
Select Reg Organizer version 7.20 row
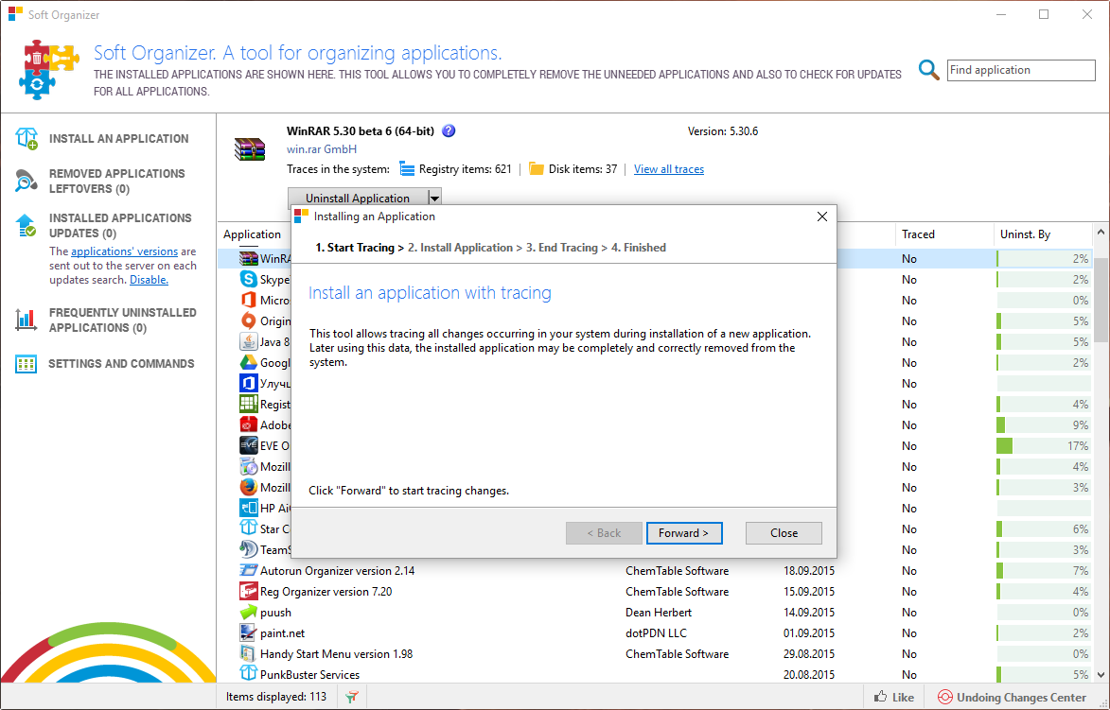[x=655, y=591]
